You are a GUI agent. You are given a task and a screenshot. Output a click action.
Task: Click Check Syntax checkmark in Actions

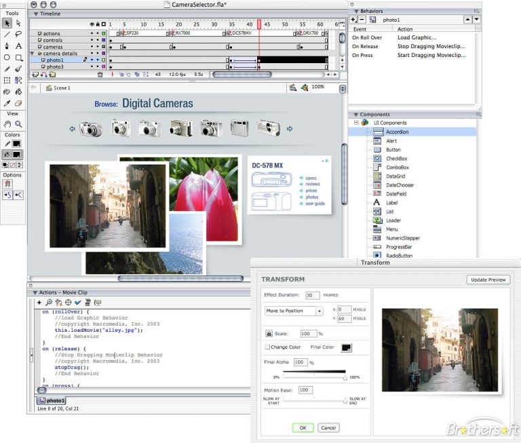[78, 303]
